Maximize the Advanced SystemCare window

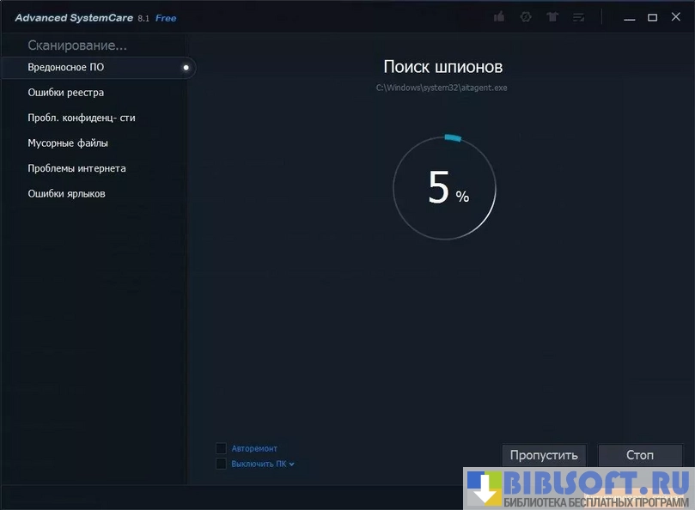[x=652, y=18]
